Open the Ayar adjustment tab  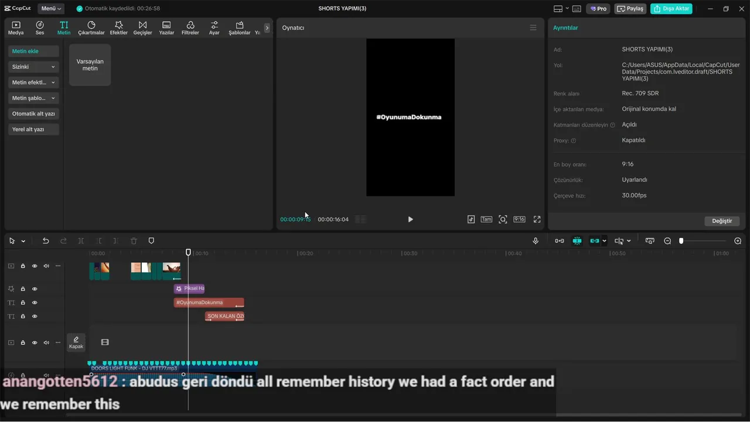214,28
